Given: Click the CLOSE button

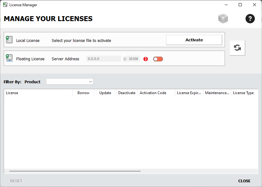Looking at the screenshot, I should coord(244,181).
